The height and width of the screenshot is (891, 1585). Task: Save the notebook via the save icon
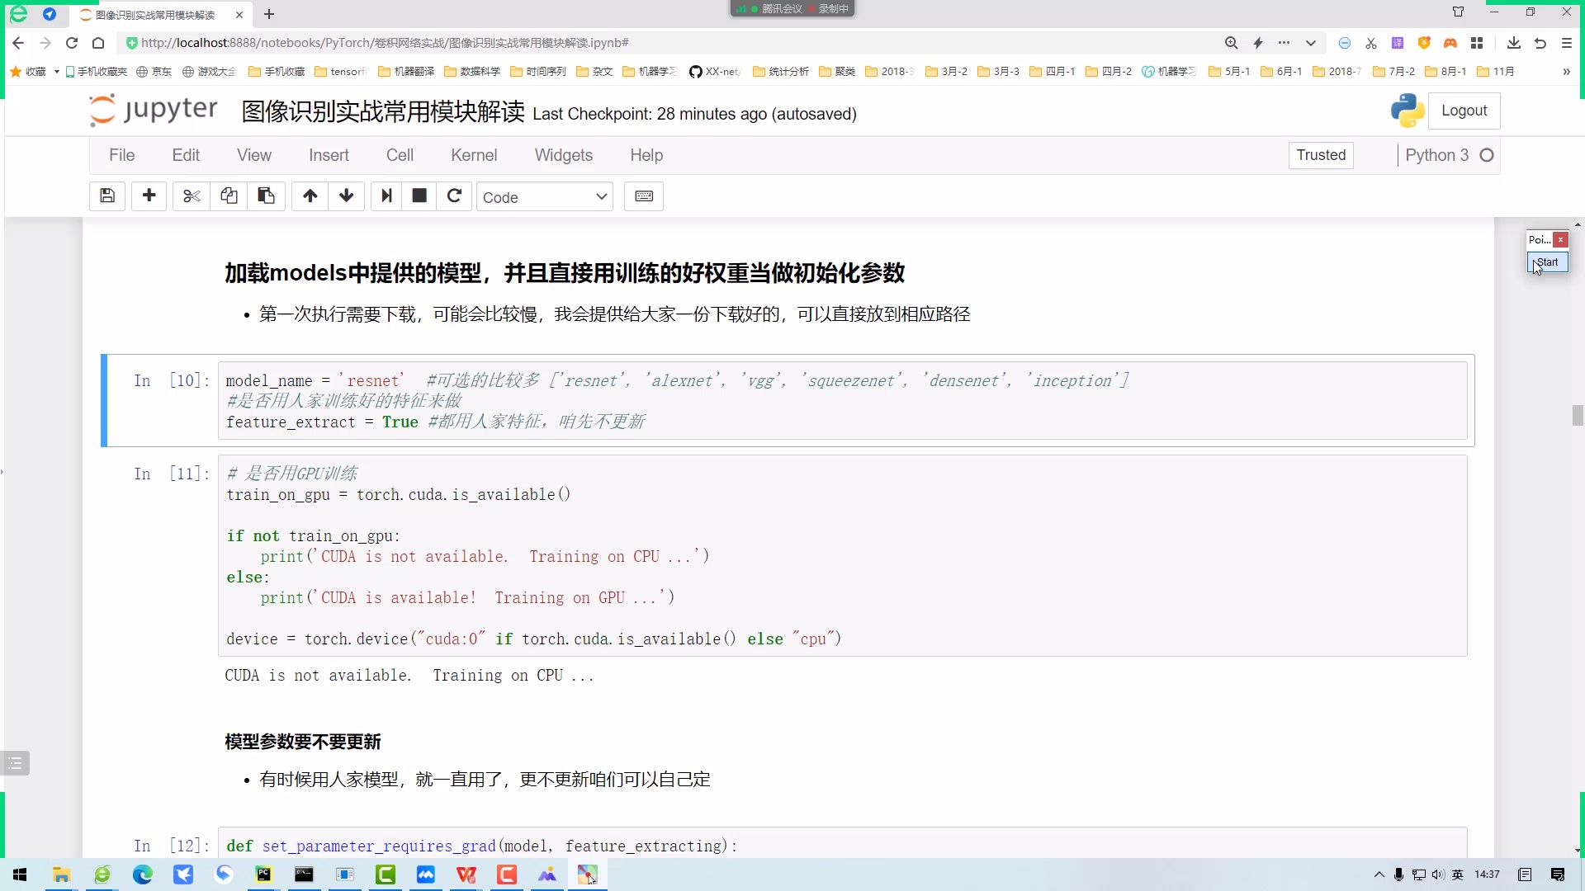click(106, 196)
